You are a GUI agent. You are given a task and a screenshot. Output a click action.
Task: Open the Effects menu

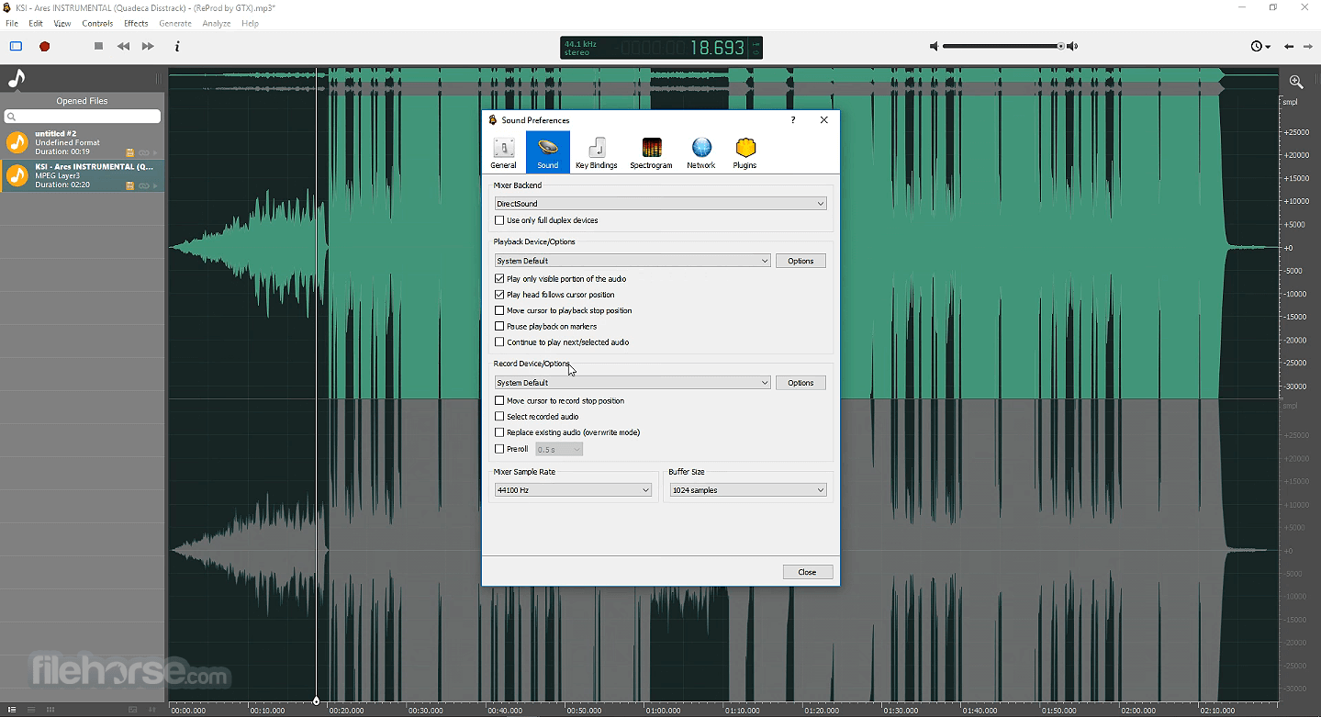click(136, 24)
